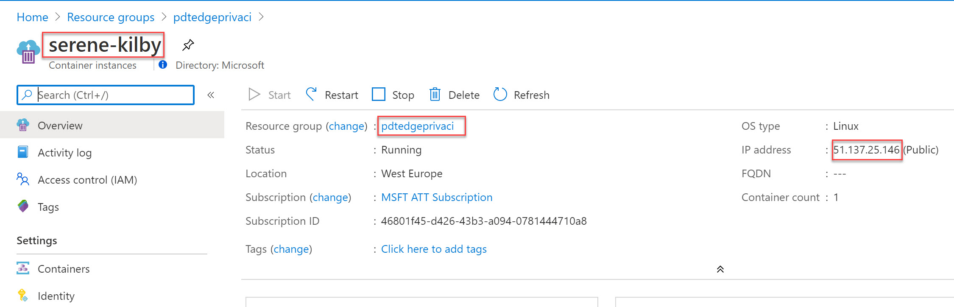The height and width of the screenshot is (307, 954).
Task: Navigate to Resource groups breadcrumb
Action: [111, 17]
